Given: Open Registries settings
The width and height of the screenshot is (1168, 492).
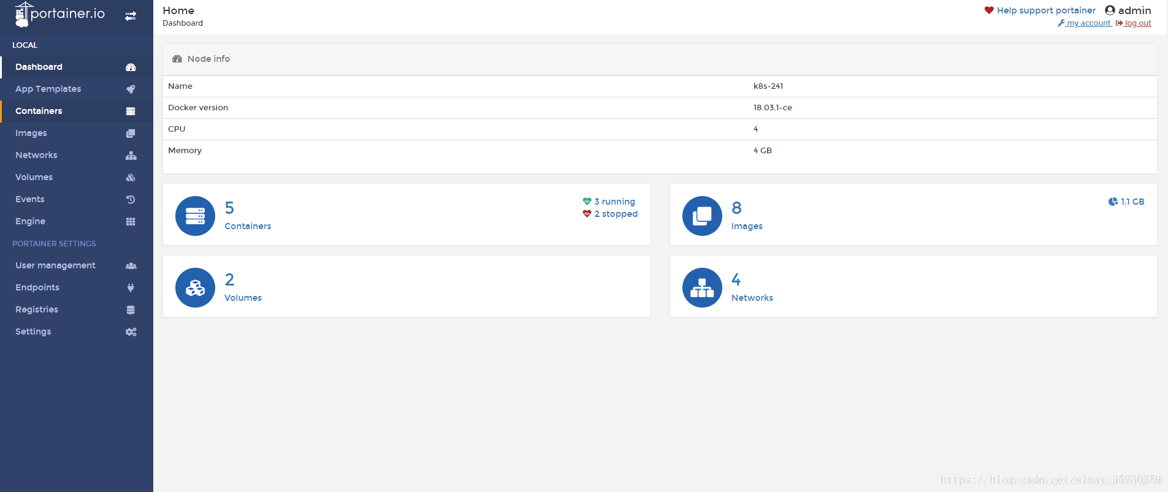Looking at the screenshot, I should (77, 309).
